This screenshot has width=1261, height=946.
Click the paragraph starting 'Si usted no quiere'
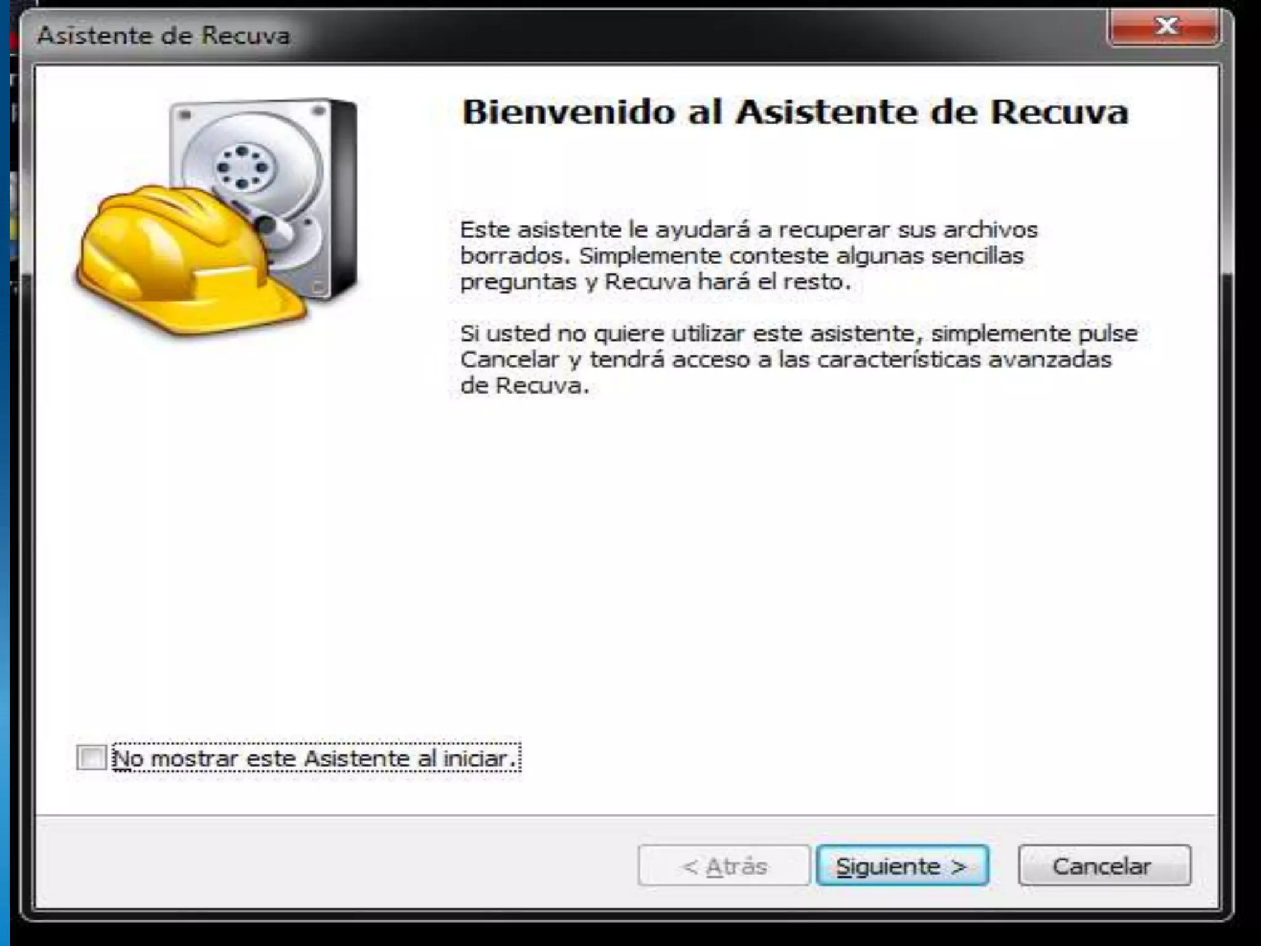click(x=799, y=359)
